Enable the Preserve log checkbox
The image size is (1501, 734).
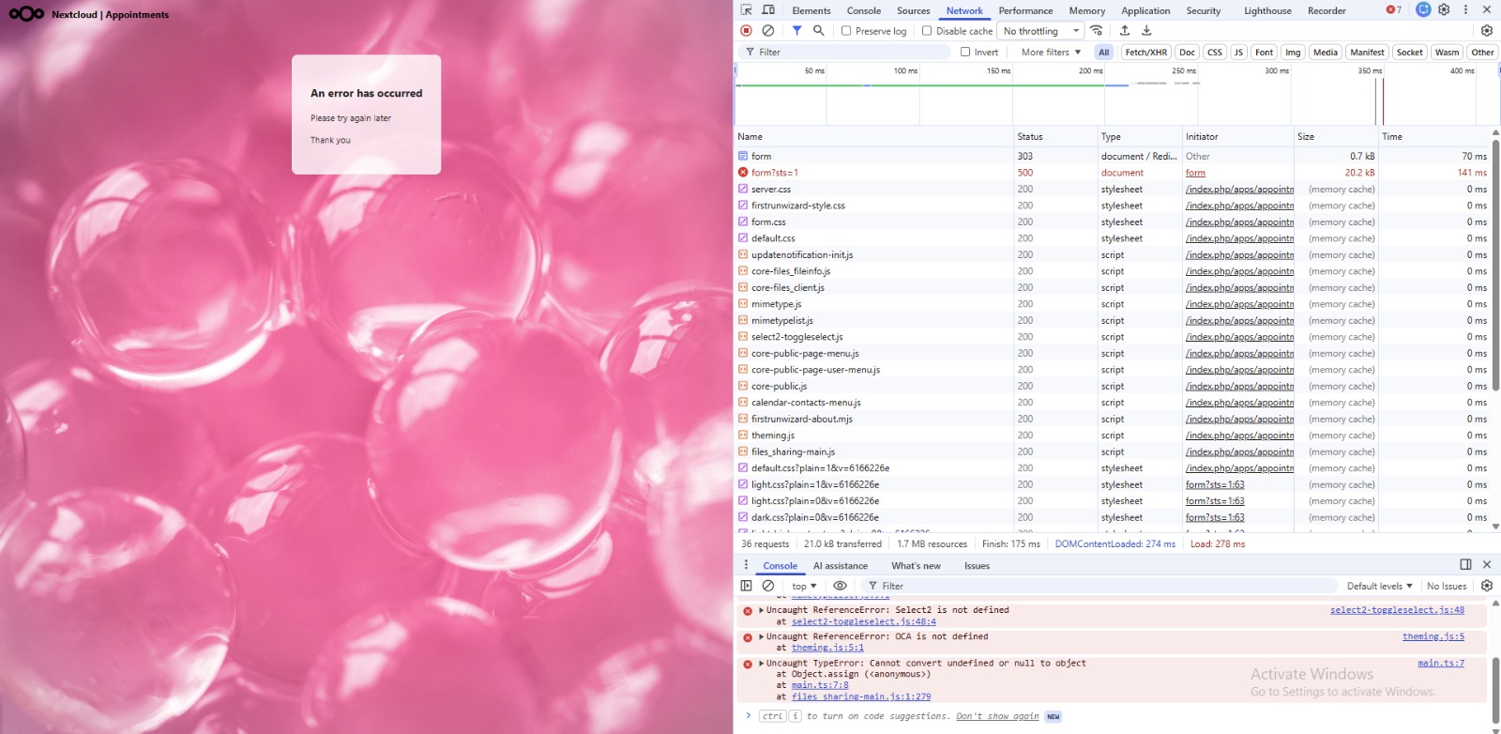click(x=846, y=31)
